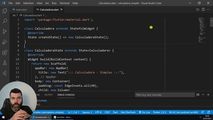Image resolution: width=213 pixels, height=120 pixels.
Task: Show hidden tray icons chevron
Action: pyautogui.click(x=200, y=117)
